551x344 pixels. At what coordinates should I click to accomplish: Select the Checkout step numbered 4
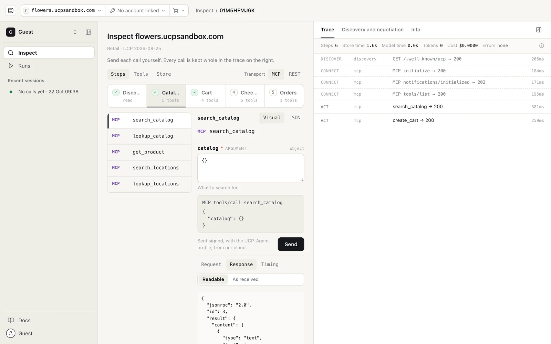pos(245,96)
